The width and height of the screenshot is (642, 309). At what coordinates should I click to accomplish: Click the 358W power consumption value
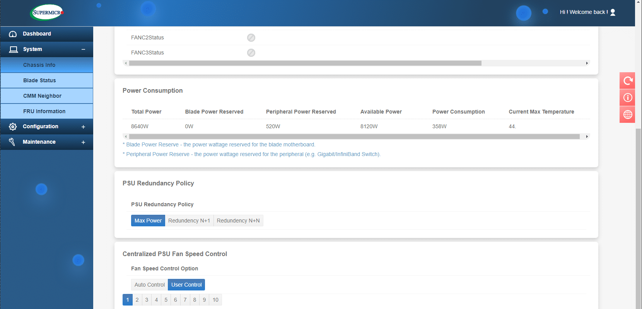(439, 126)
